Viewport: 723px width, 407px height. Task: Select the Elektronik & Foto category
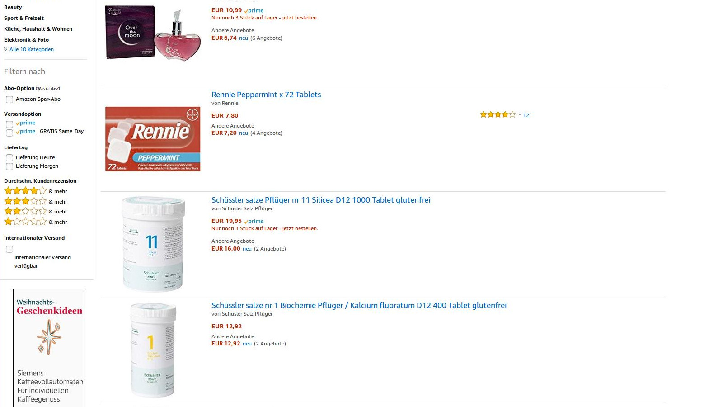click(26, 40)
